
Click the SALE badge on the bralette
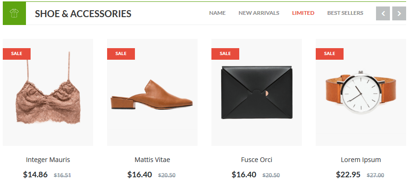(17, 54)
